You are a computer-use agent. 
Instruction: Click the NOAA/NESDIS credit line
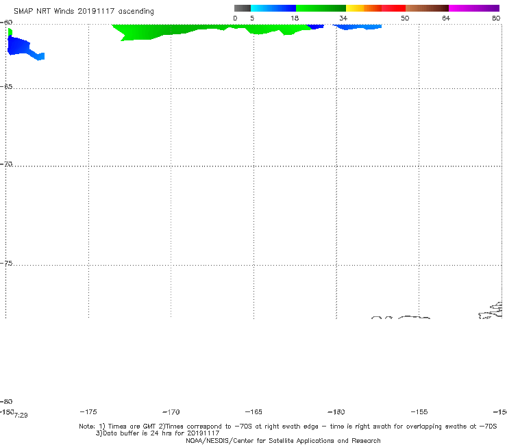283,440
